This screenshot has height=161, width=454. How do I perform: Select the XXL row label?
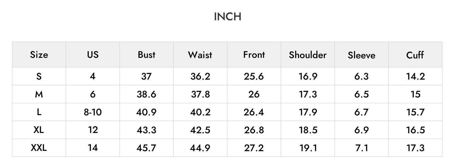click(39, 148)
